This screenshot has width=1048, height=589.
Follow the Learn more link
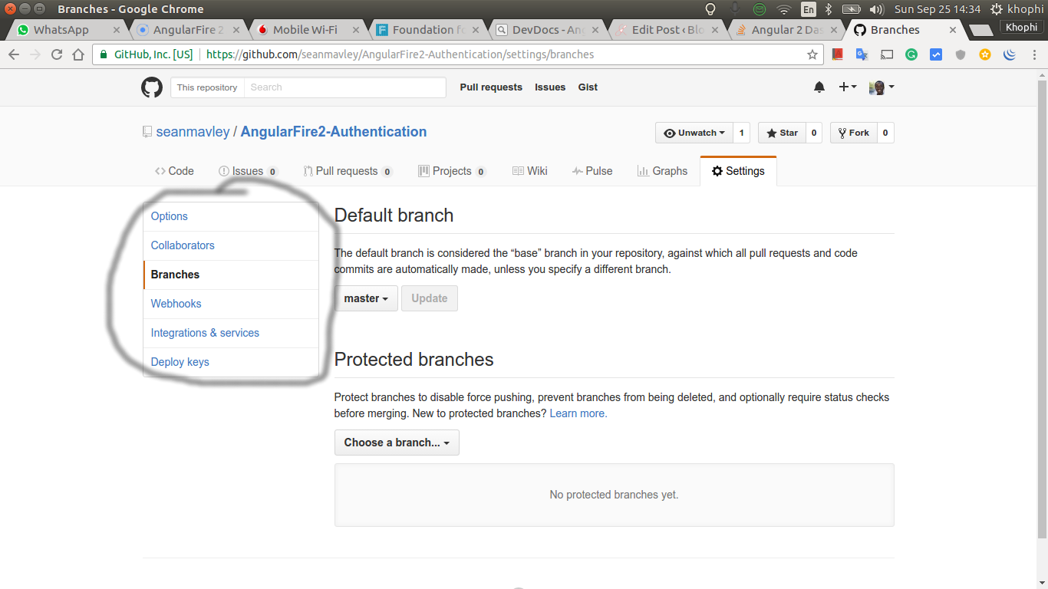click(x=578, y=413)
